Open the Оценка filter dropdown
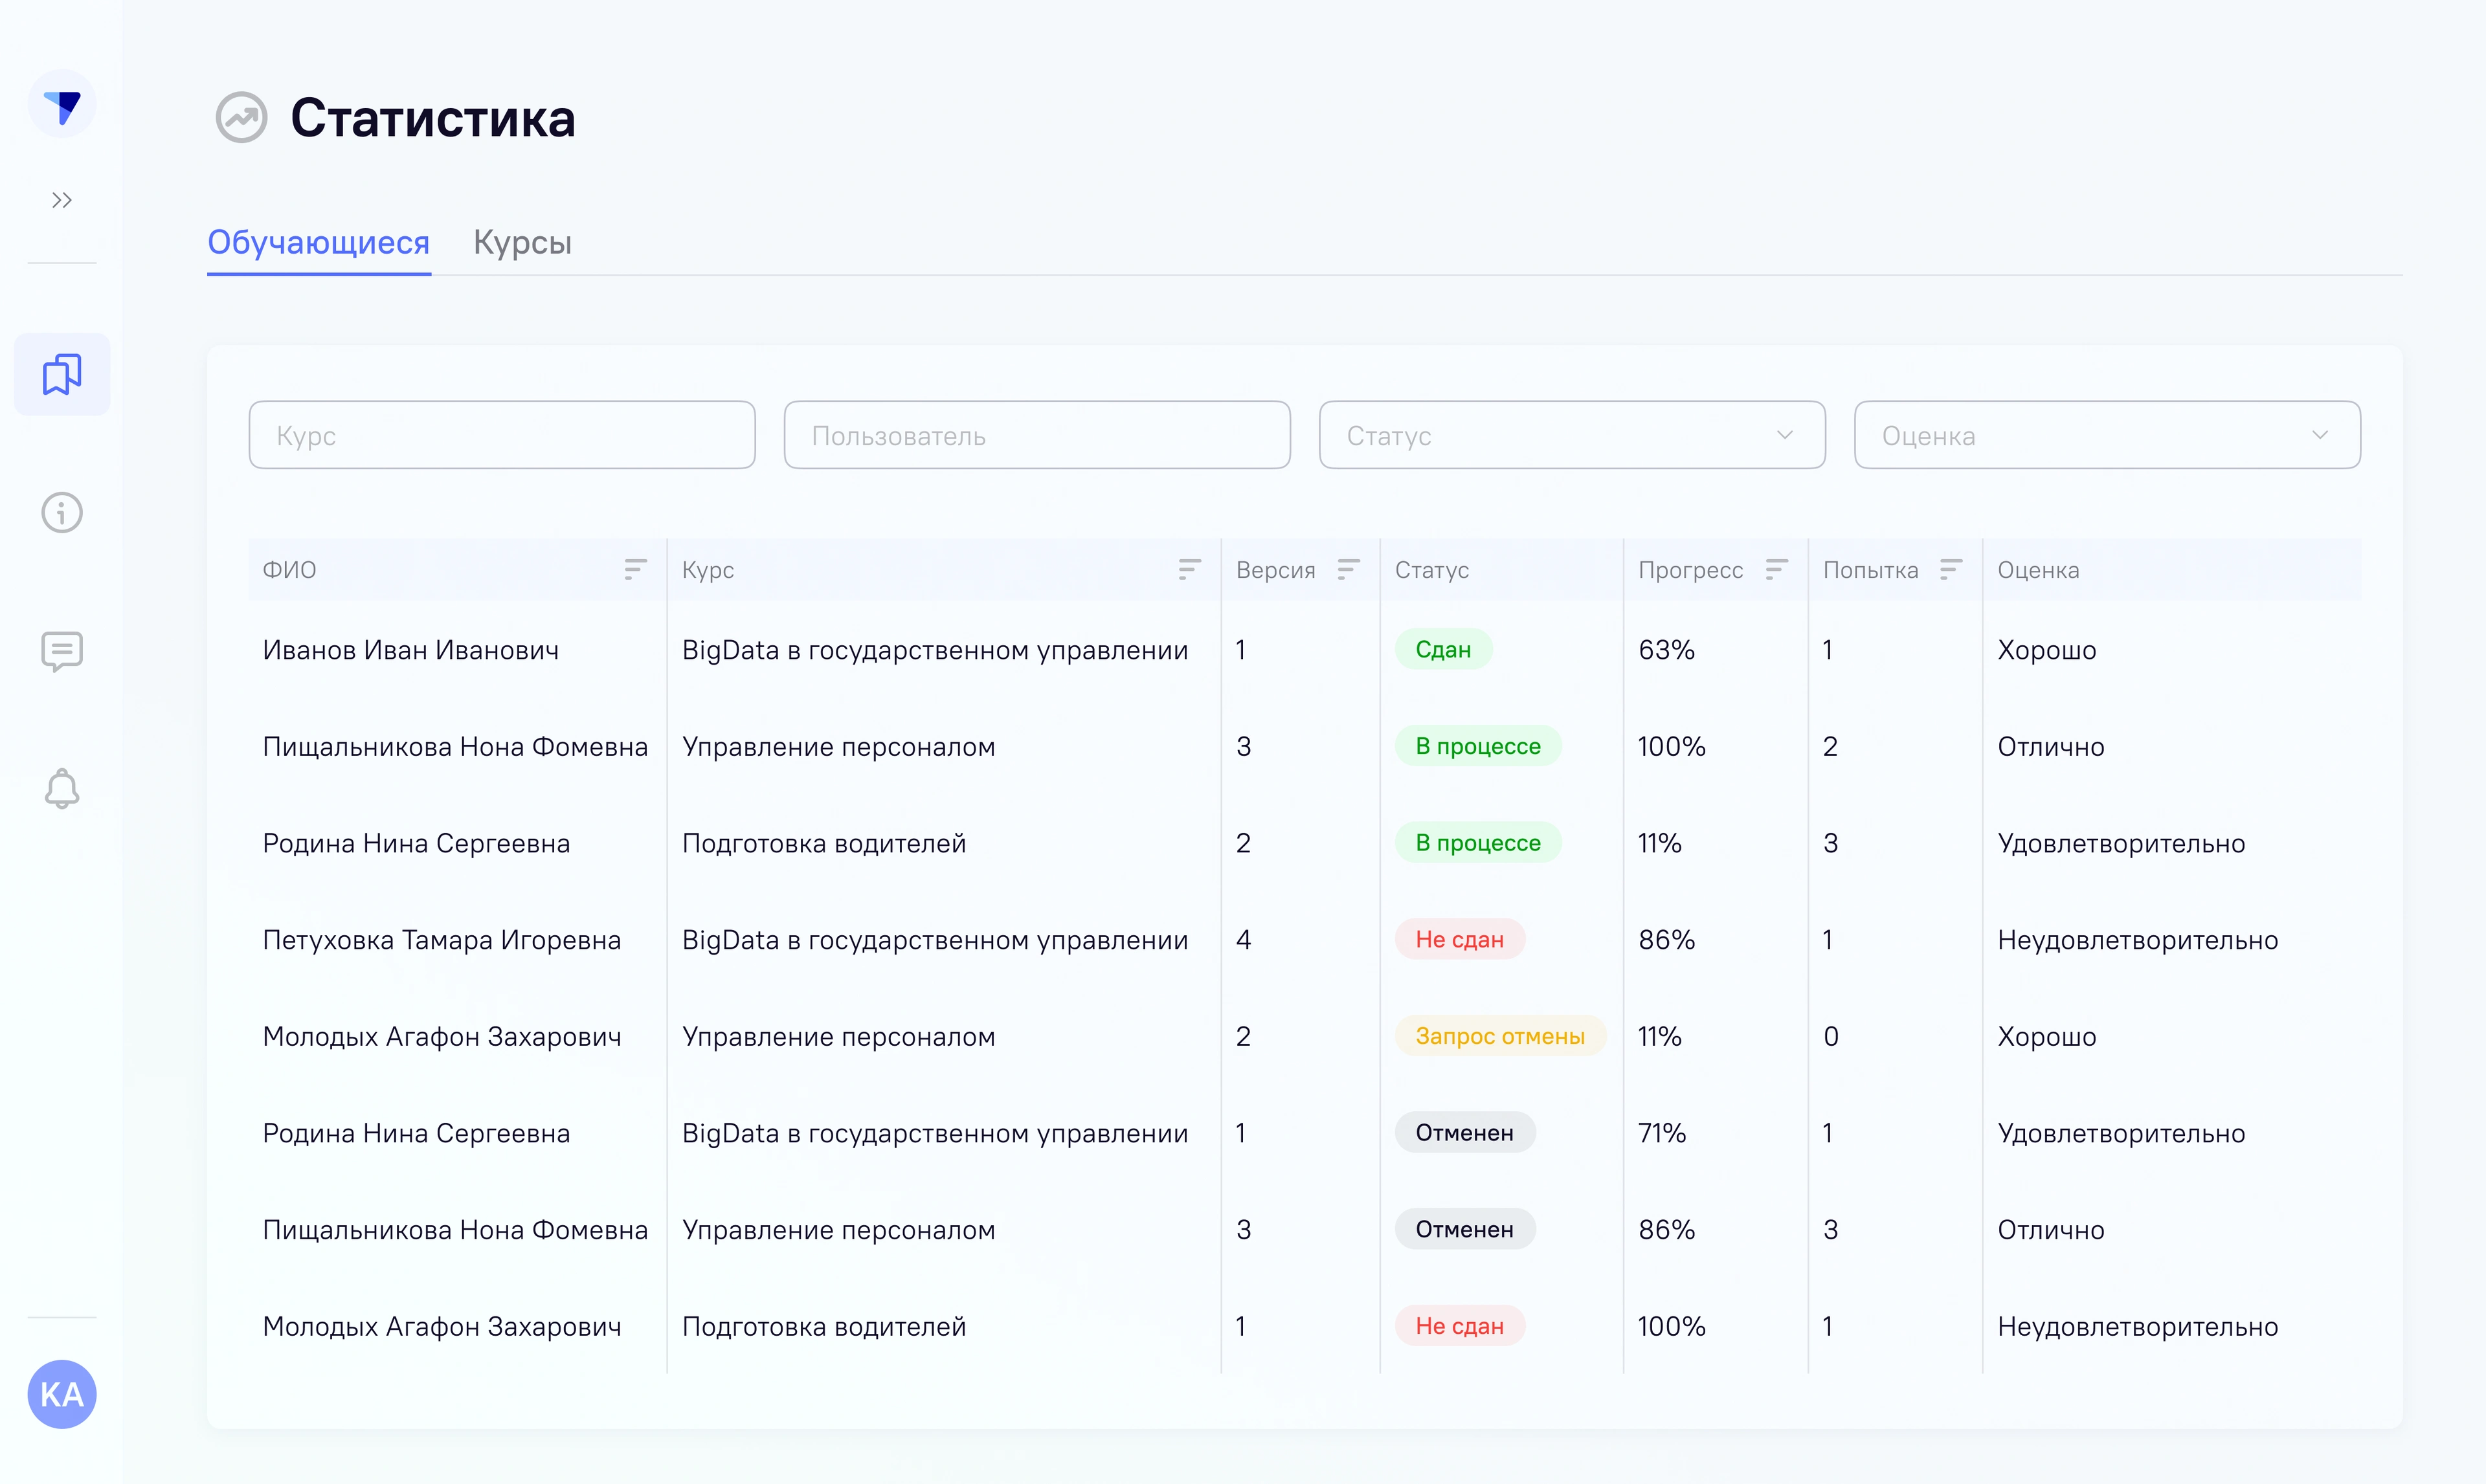2486x1484 pixels. 2106,435
